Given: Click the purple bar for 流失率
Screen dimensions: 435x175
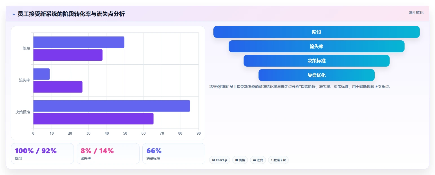Looking at the screenshot, I should click(58, 87).
